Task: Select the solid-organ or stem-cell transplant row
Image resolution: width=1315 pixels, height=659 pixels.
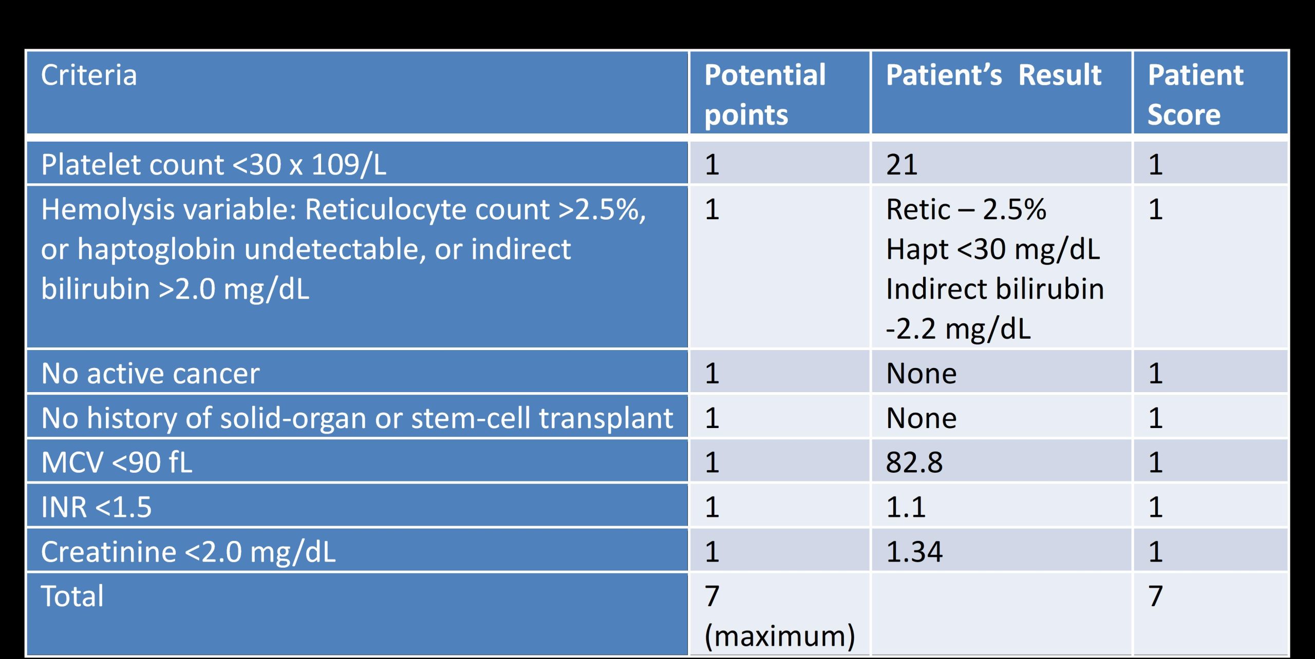Action: (357, 418)
